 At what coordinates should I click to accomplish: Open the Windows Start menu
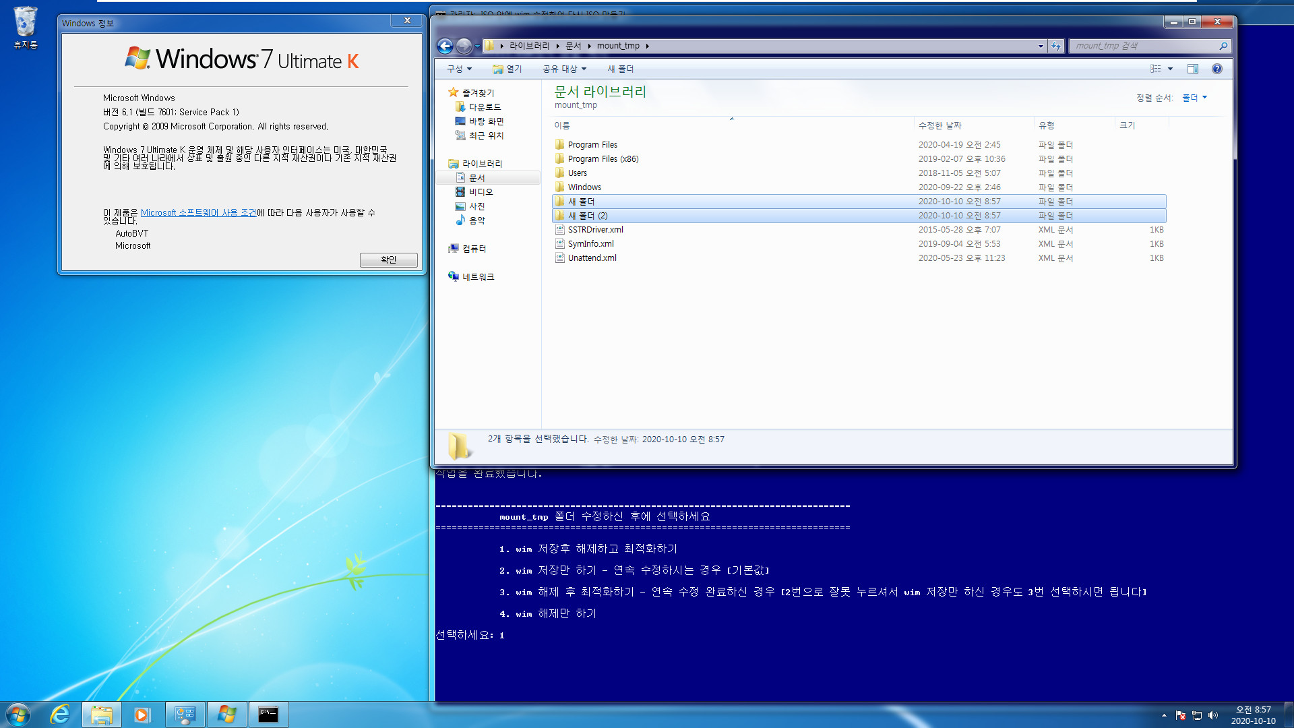18,714
